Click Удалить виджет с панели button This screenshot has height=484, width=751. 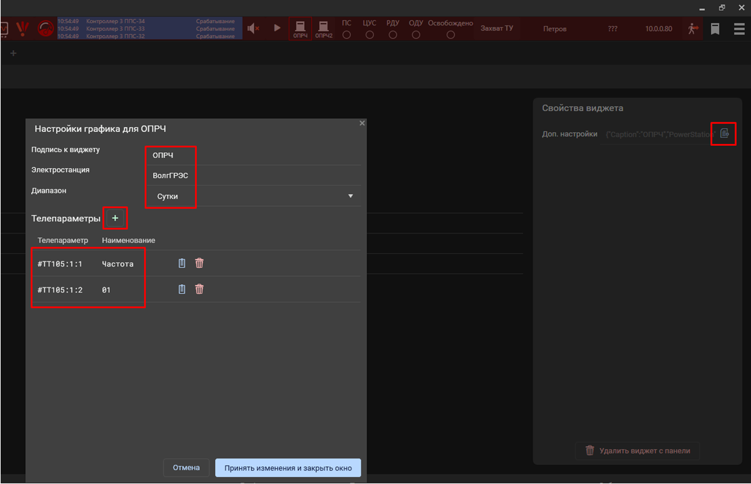[x=637, y=451]
